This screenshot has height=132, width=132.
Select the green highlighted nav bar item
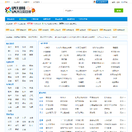point(23,19)
